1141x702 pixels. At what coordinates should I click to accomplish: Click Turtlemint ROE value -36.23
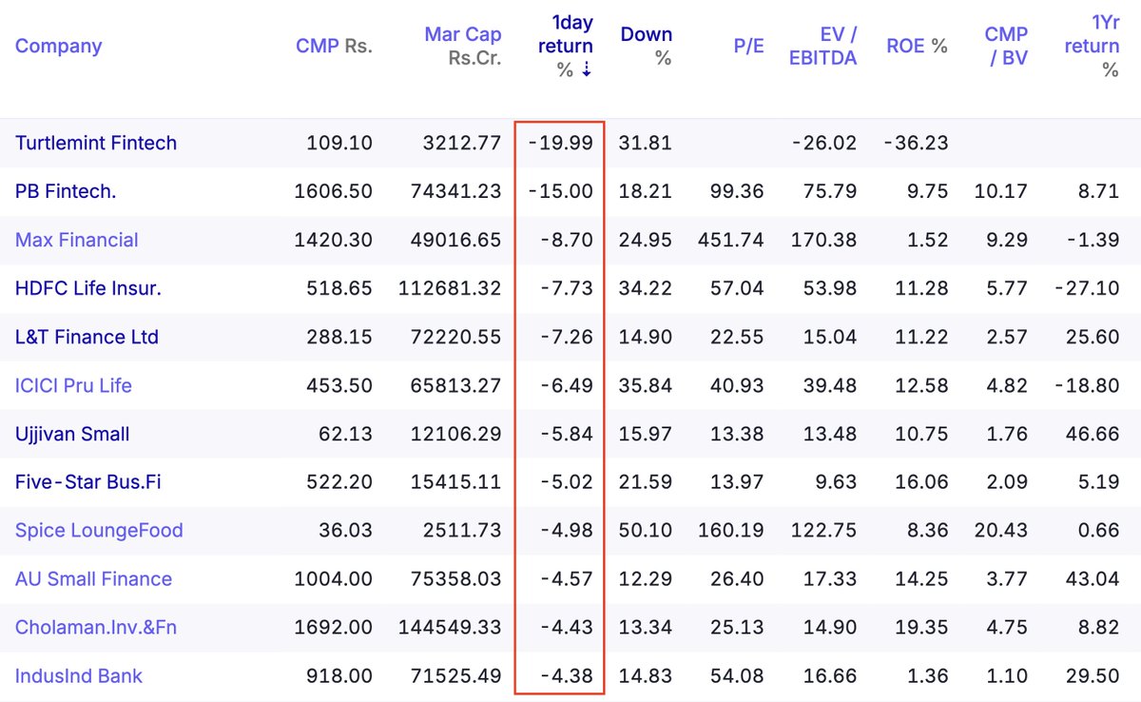(916, 143)
